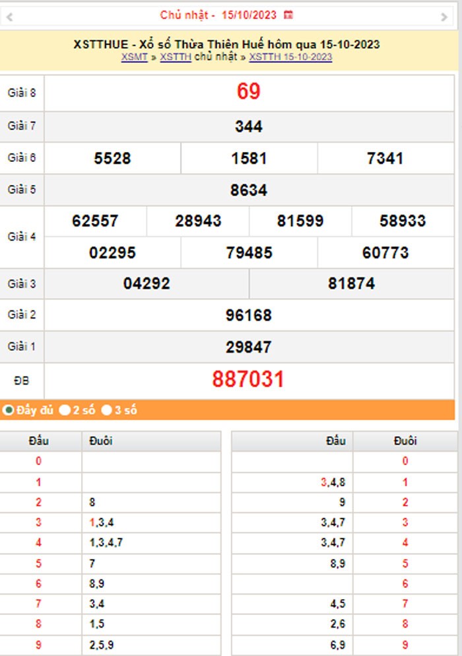Click left table value 2,5,9

coord(101,645)
